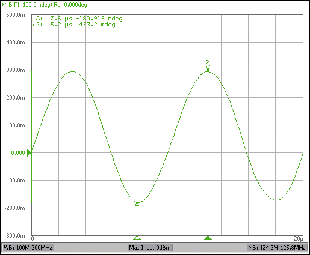Click the Max Input 0dBm status field
Image resolution: width=310 pixels, height=255 pixels.
[x=150, y=248]
